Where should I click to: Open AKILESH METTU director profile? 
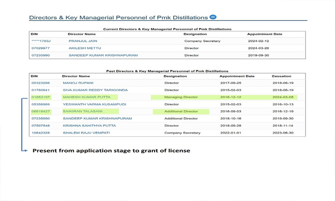point(85,48)
